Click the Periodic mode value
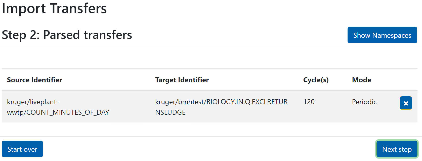The image size is (422, 161). pos(364,102)
